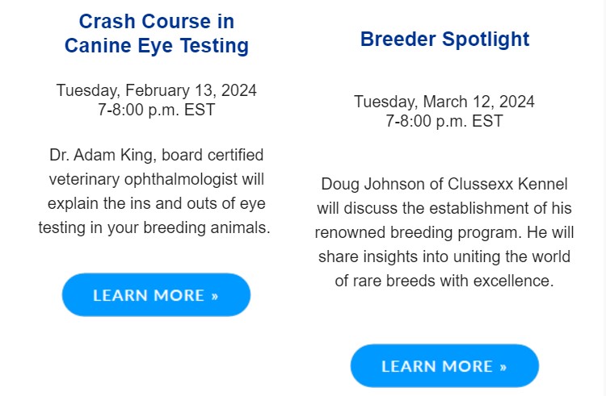The height and width of the screenshot is (396, 606).
Task: Click the time below the March 12 date
Action: click(x=444, y=122)
